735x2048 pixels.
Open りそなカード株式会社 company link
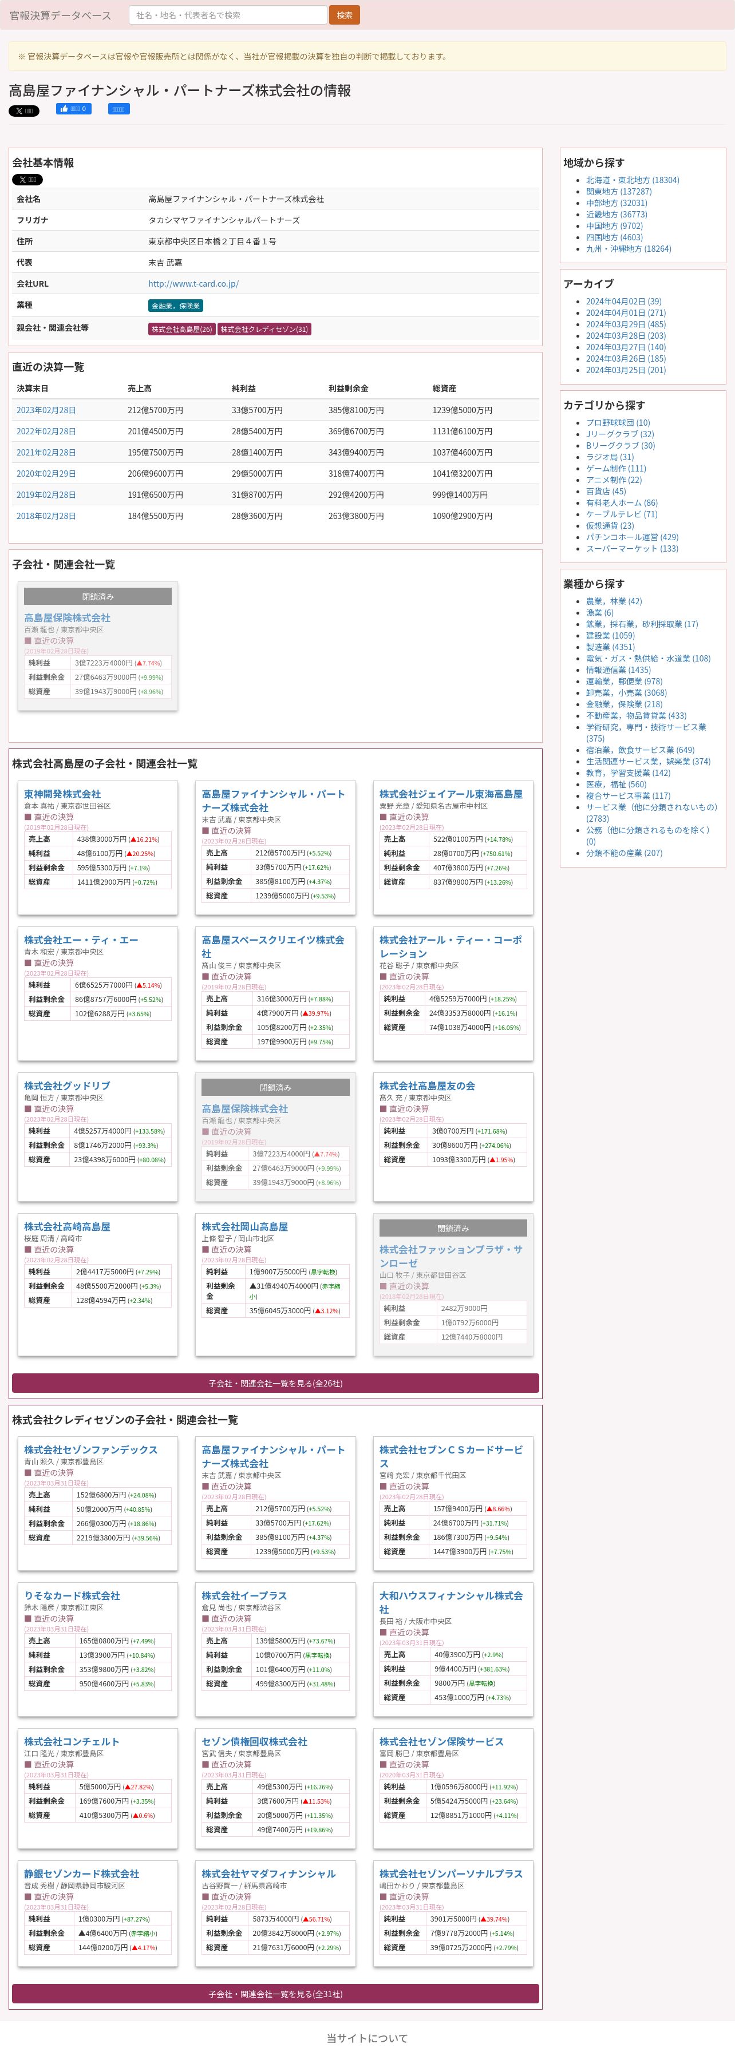72,1595
